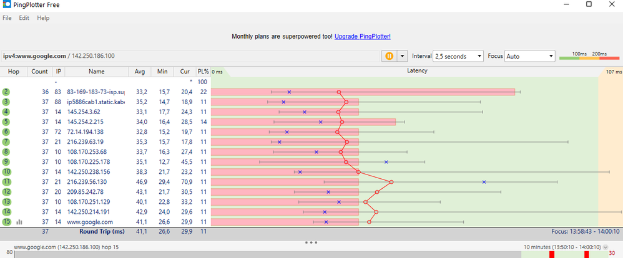The image size is (623, 258).
Task: Click the 22 packet loss value of hop 2
Action: click(x=204, y=92)
